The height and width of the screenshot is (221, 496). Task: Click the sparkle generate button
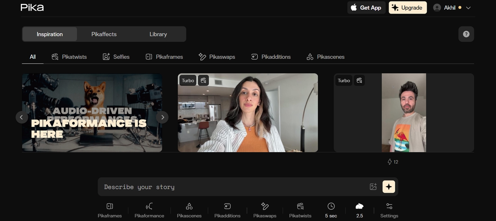tap(389, 187)
